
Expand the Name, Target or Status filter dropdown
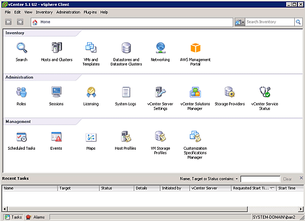pos(237,179)
